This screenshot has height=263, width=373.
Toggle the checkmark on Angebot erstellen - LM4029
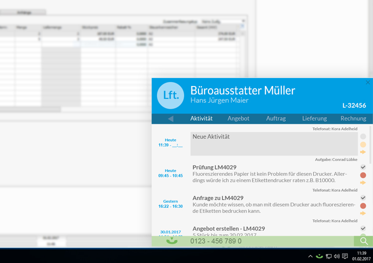[363, 228]
